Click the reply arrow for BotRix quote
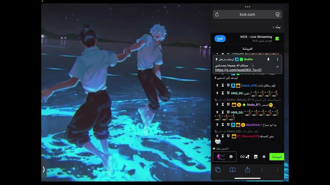 coord(216,100)
